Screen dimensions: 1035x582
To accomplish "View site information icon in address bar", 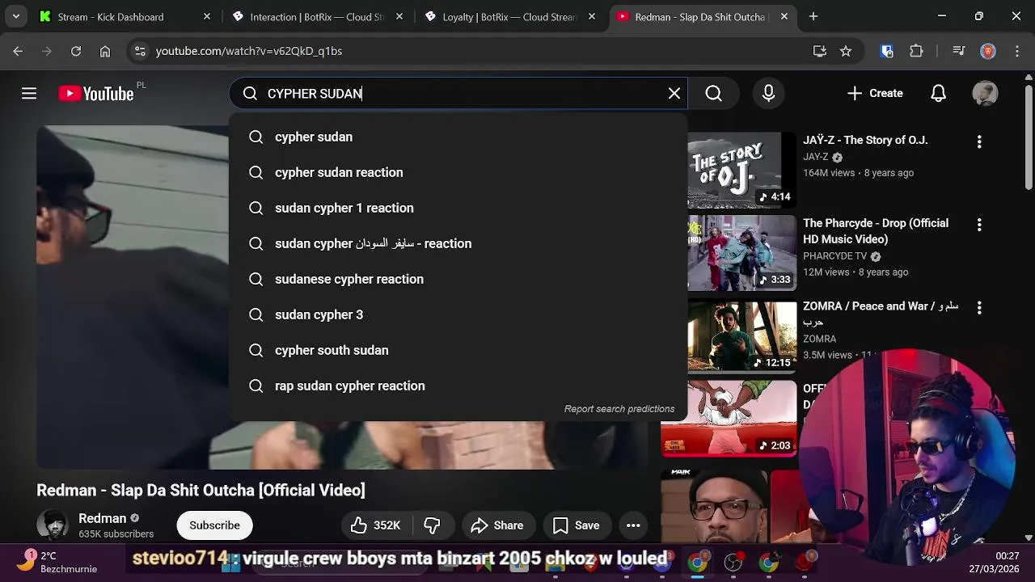I will [x=140, y=51].
